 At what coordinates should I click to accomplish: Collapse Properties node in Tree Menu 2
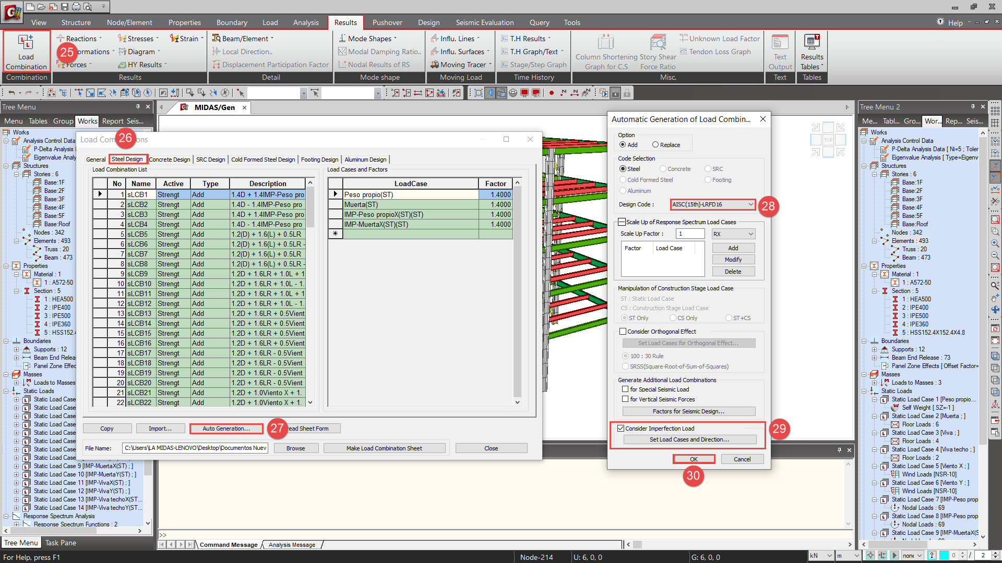point(864,266)
